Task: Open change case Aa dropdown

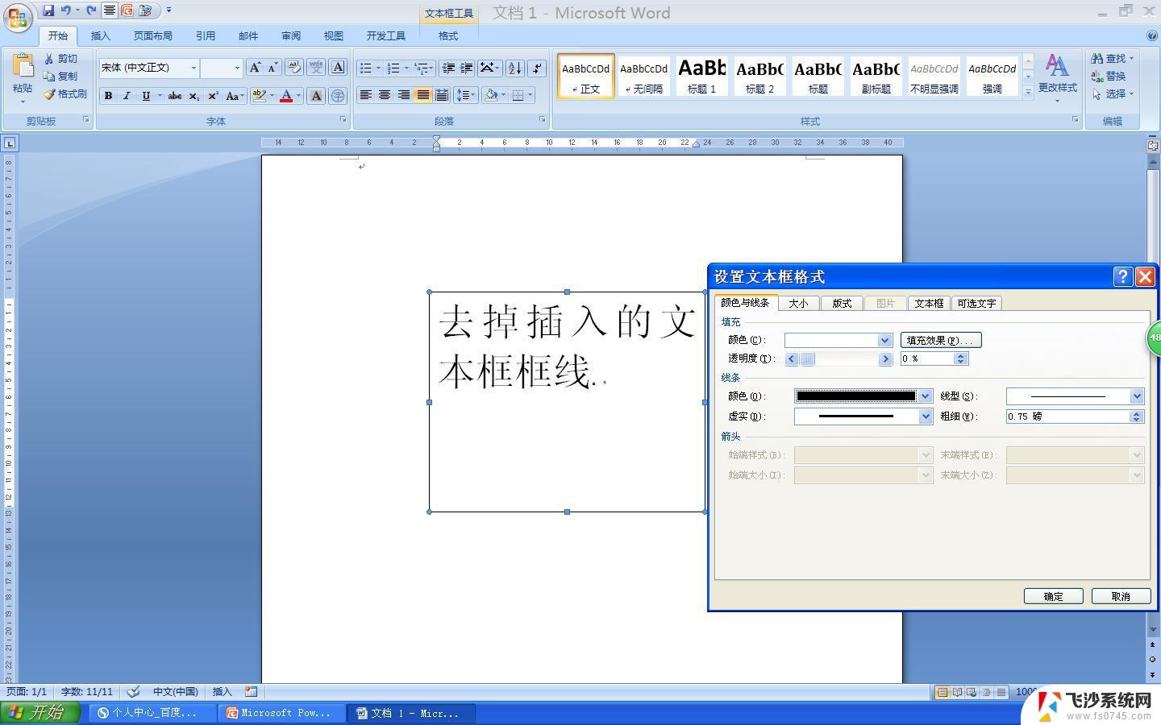Action: point(235,96)
